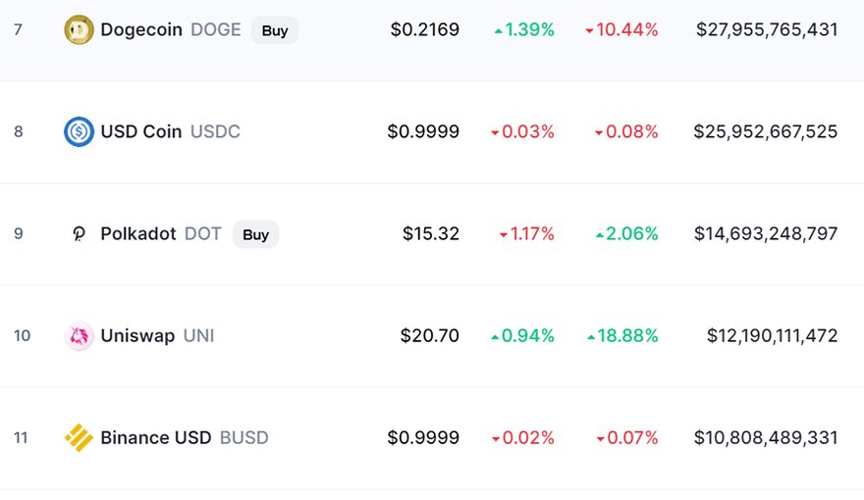
Task: Open the USD Coin name link
Action: (141, 131)
